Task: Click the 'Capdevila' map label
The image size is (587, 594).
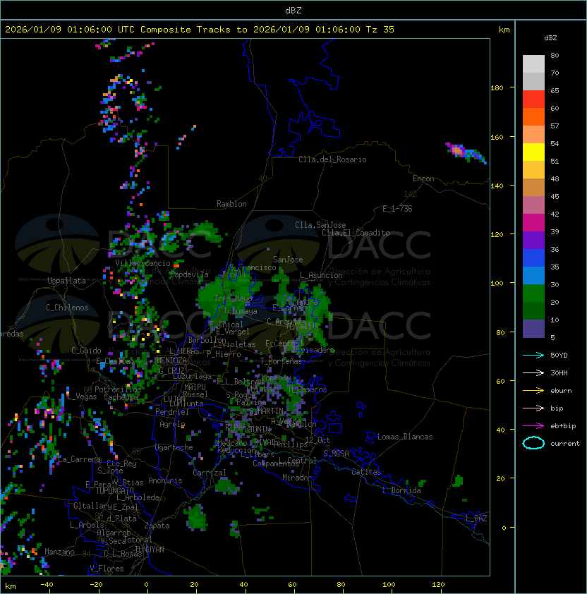Action: click(x=189, y=274)
